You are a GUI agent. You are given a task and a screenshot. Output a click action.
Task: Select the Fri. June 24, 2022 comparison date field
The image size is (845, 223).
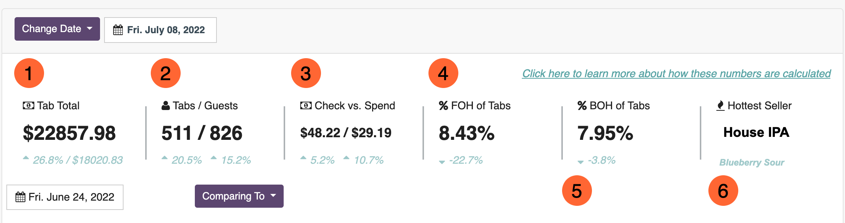(x=65, y=197)
